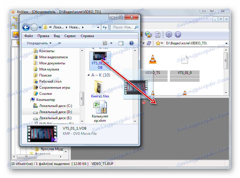Expand the XnView path D:\Видео\коля\VIDEO_TS\ dropdown

tap(226, 43)
